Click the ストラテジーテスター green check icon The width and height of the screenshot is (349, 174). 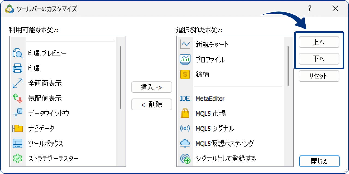[x=17, y=158]
